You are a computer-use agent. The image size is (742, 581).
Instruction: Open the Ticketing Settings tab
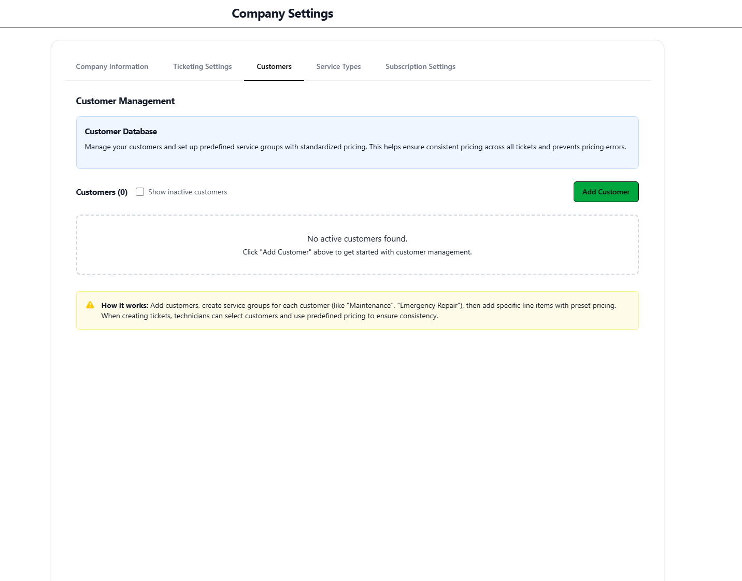(x=202, y=66)
